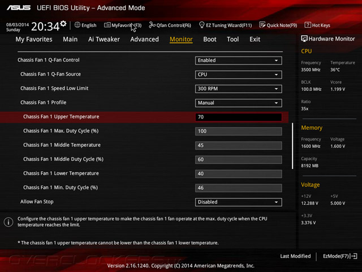Click the Max. Duty Cycle (%) value field
Viewport: 362px width, 272px height.
239,131
